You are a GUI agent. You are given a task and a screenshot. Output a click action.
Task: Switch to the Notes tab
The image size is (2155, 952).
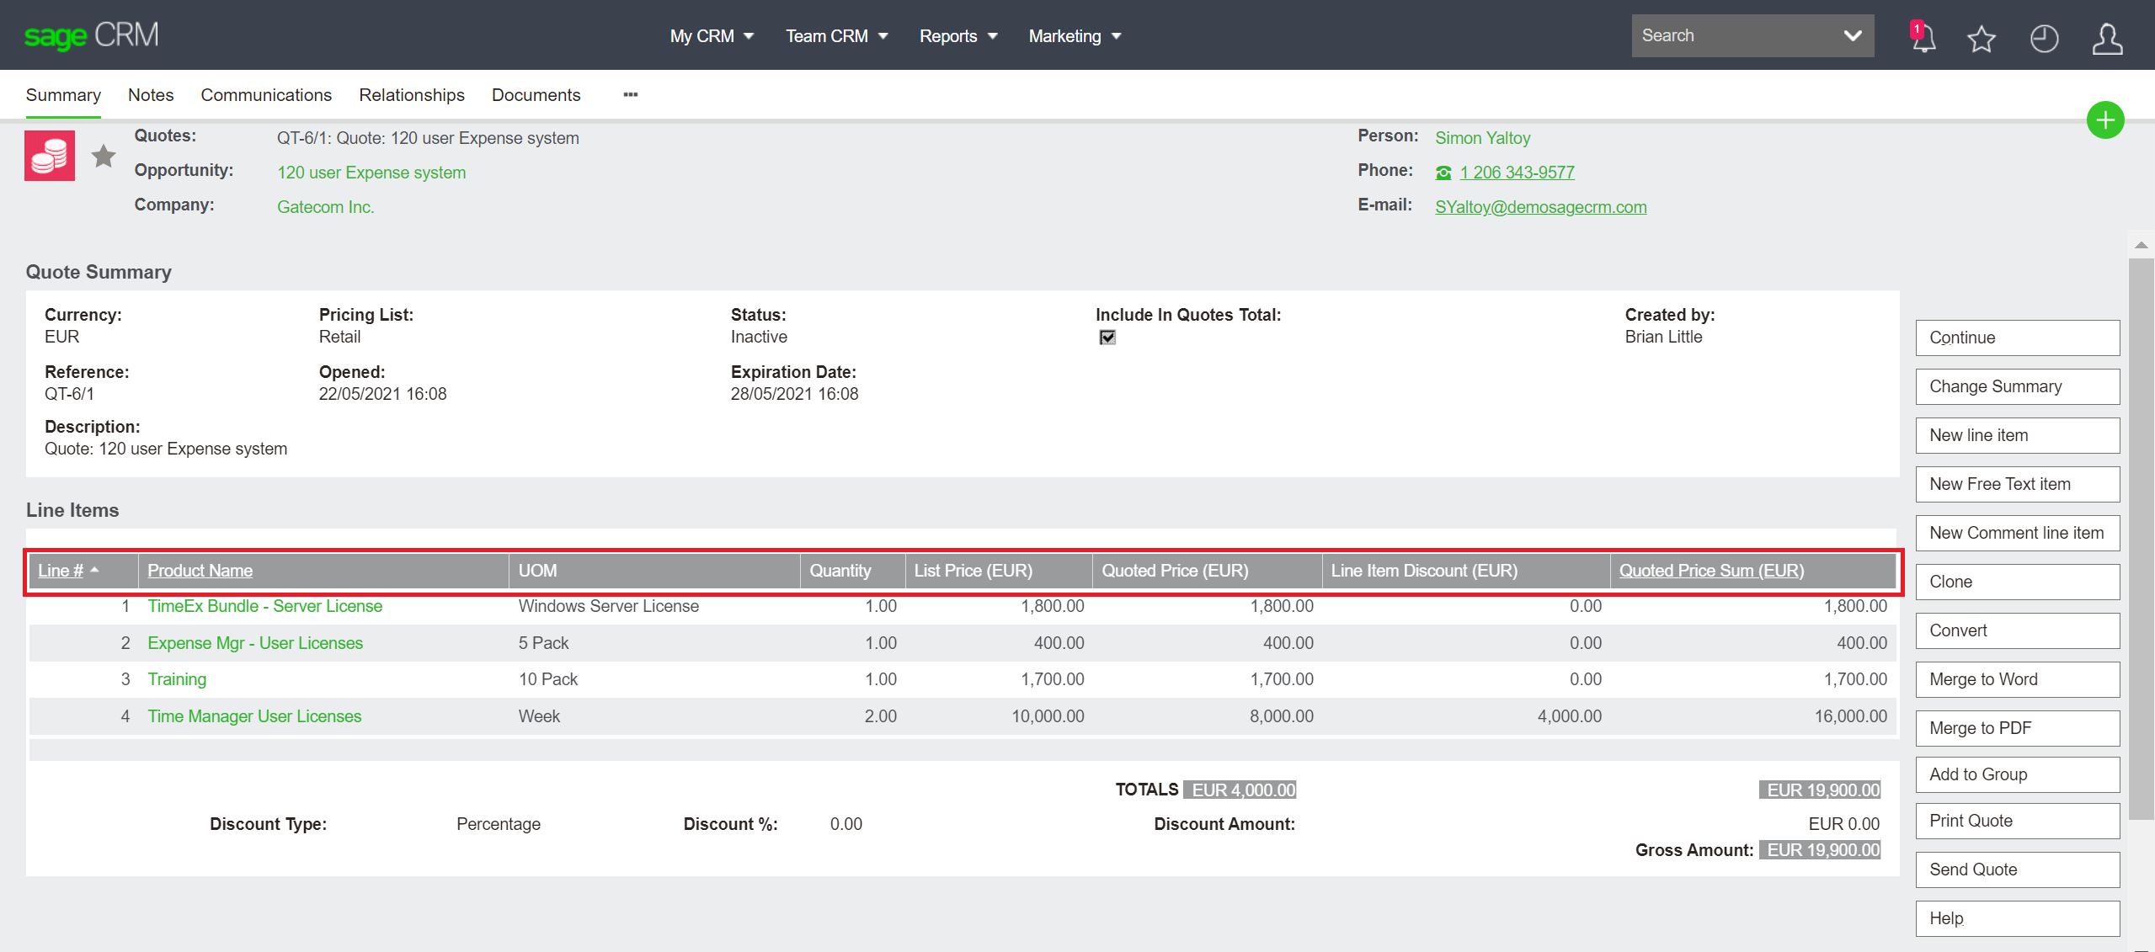coord(151,95)
